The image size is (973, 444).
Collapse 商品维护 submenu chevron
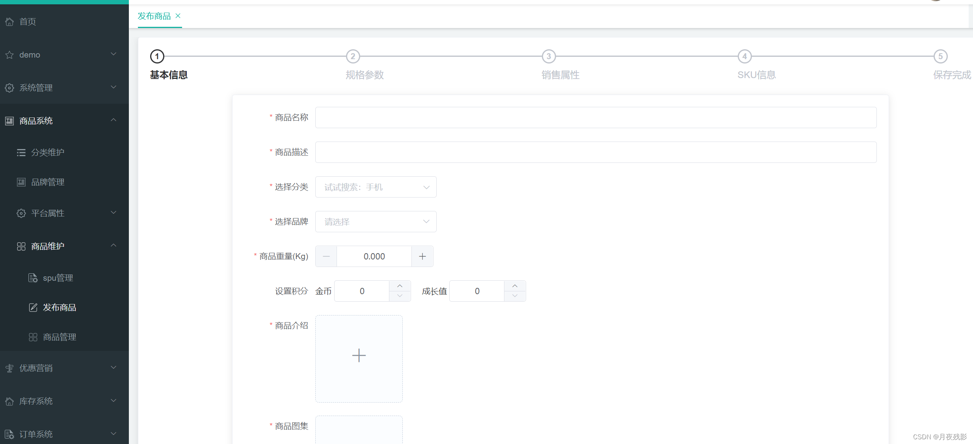point(113,245)
